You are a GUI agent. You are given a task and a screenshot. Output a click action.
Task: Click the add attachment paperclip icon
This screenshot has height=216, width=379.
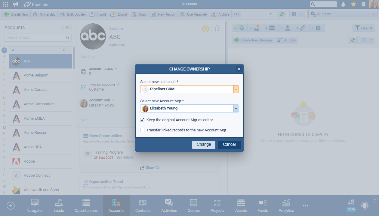pyautogui.click(x=301, y=28)
